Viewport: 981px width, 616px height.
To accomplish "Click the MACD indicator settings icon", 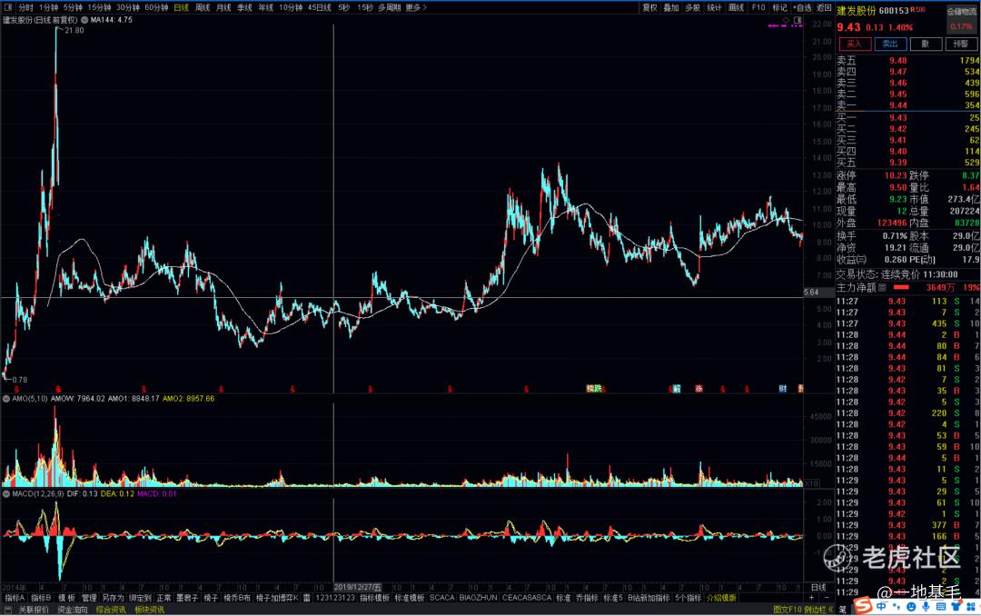I will click(x=6, y=494).
